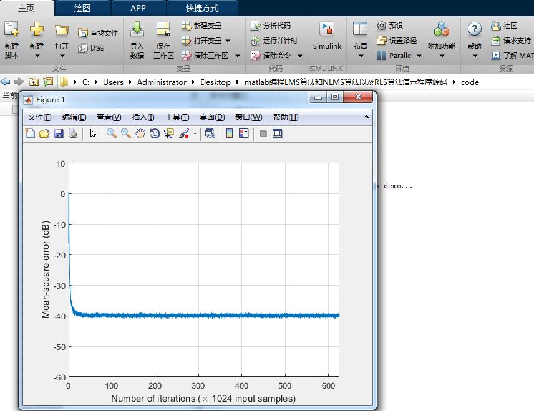The image size is (534, 411).
Task: Switch to the Home (主页) ribbon tab
Action: [26, 8]
